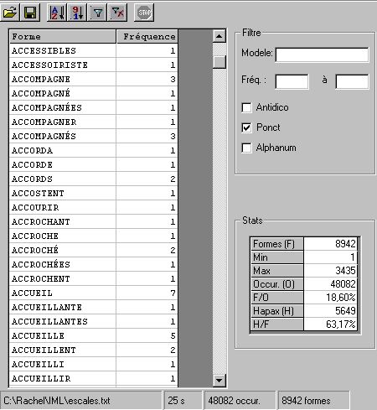Screen dimensions: 377x410
Task: Open a file with the folder icon
Action: pyautogui.click(x=10, y=13)
